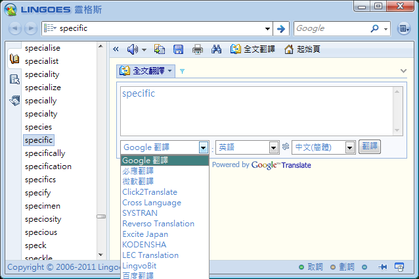Screen dimensions: 419x279
Task: Click the Google search input field
Action: pos(332,28)
